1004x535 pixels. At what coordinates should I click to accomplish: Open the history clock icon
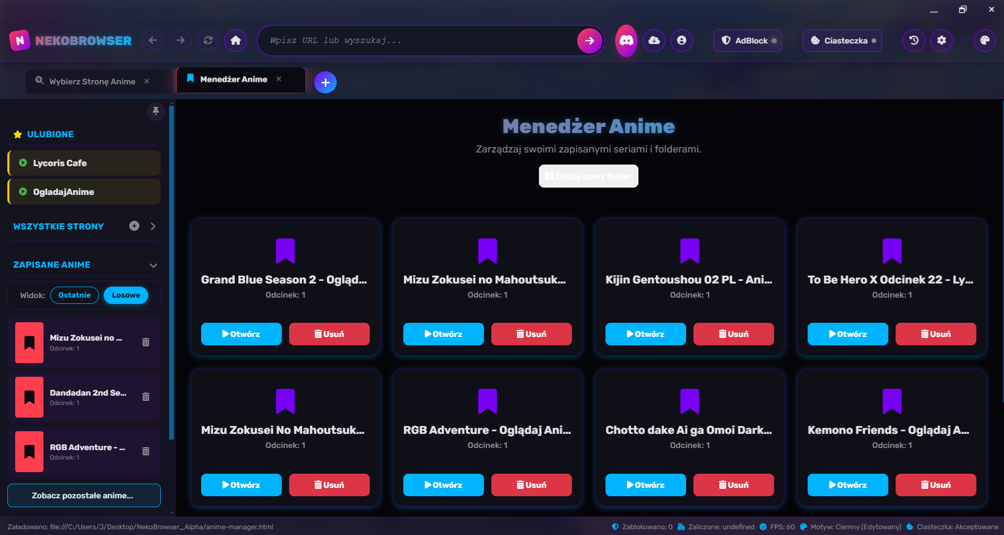(x=914, y=40)
